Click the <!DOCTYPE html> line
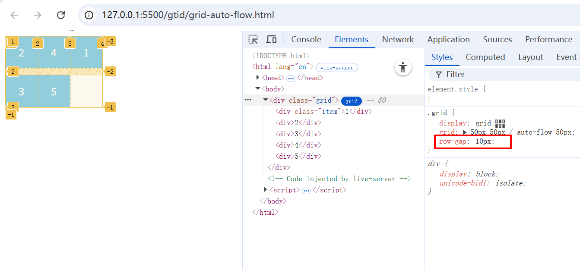 click(281, 56)
